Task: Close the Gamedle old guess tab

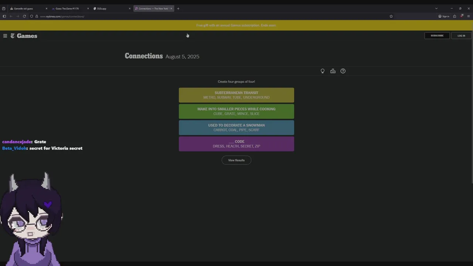Action: pyautogui.click(x=46, y=8)
